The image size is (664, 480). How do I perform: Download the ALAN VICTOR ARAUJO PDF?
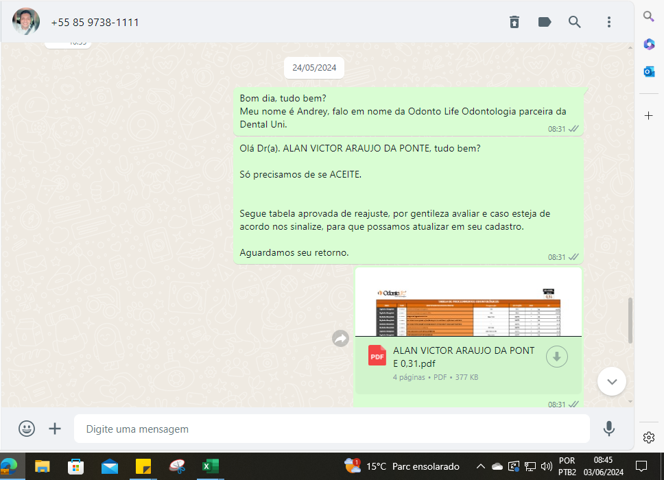point(557,357)
